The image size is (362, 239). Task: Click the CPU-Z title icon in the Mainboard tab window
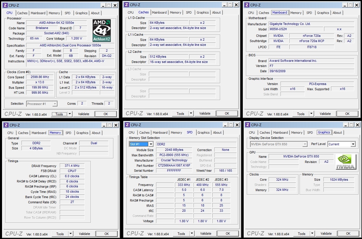click(x=246, y=5)
